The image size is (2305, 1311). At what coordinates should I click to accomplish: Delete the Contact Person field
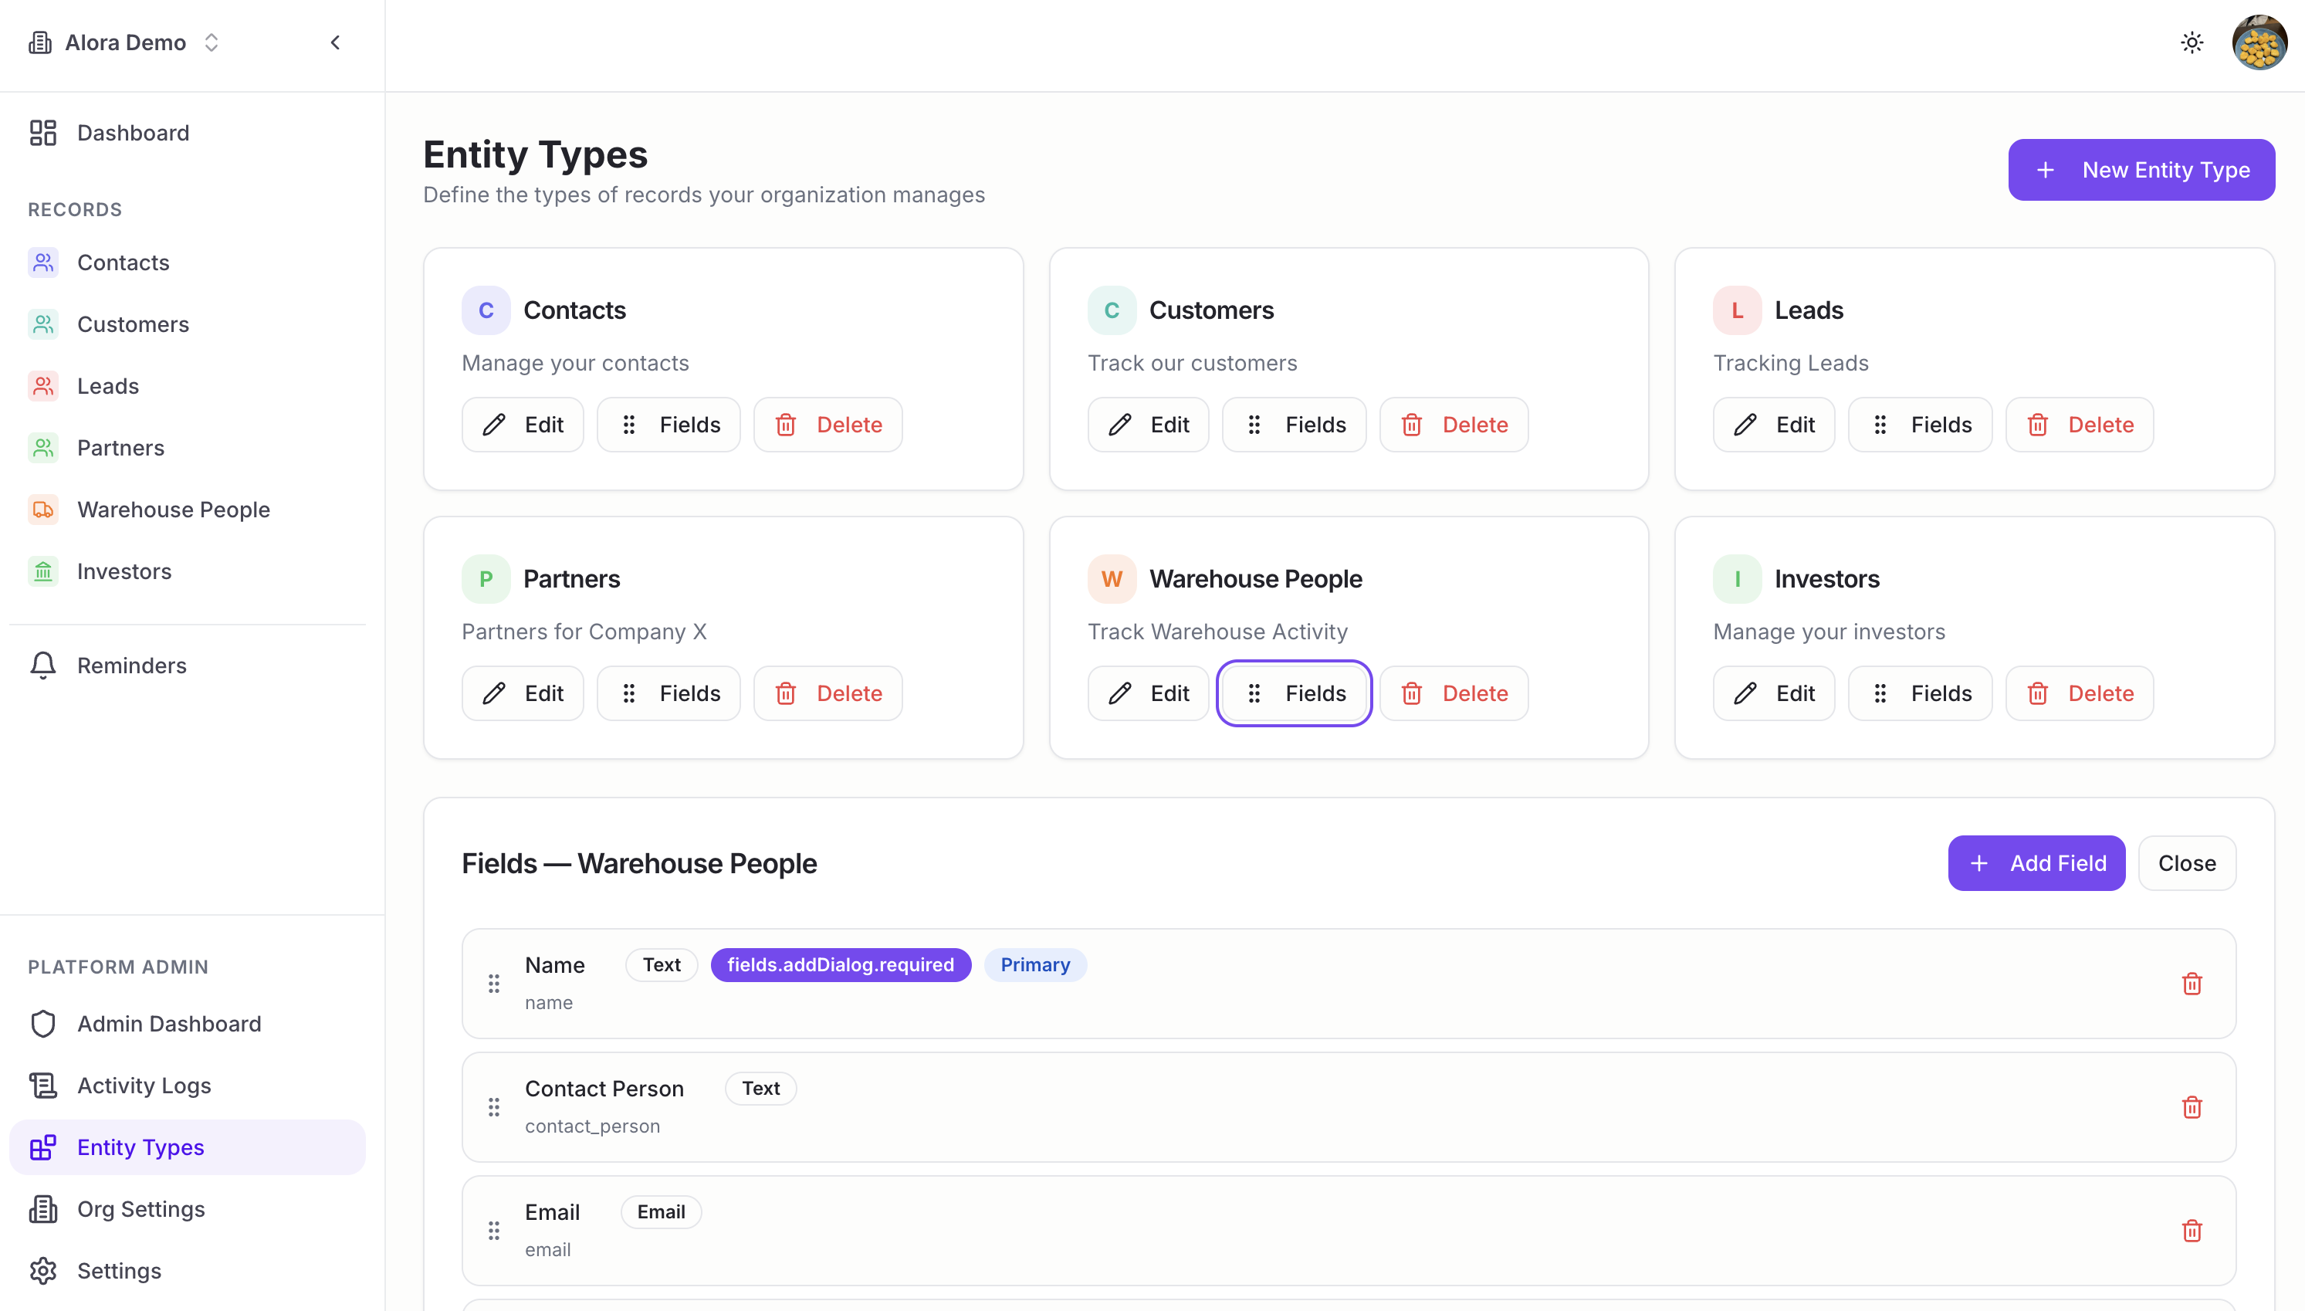tap(2192, 1106)
